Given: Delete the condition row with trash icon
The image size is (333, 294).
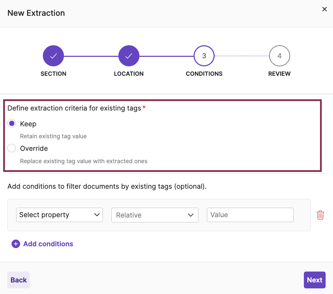Looking at the screenshot, I should [x=320, y=215].
